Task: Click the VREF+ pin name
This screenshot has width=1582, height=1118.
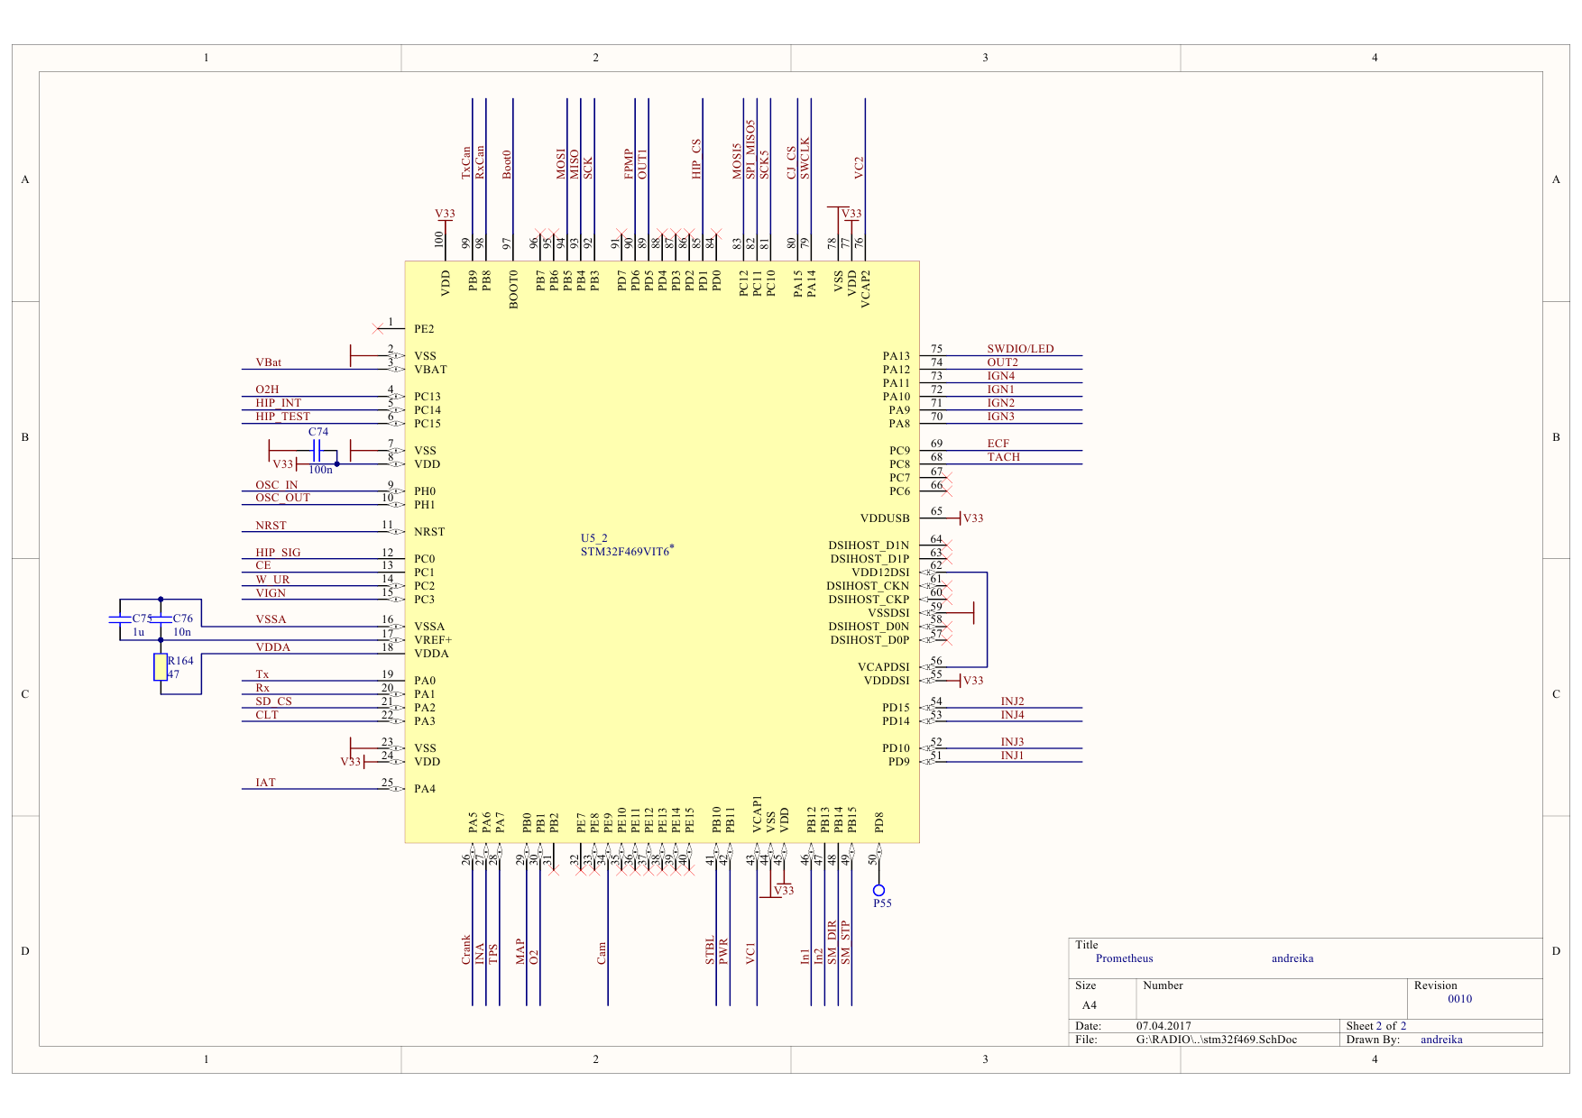Action: pos(433,640)
